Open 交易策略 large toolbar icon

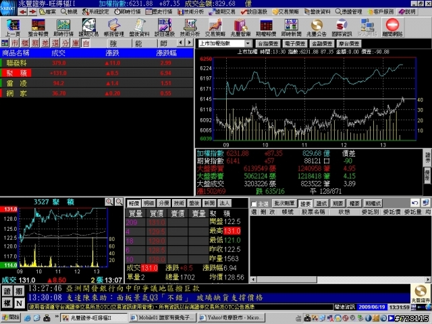(x=215, y=28)
